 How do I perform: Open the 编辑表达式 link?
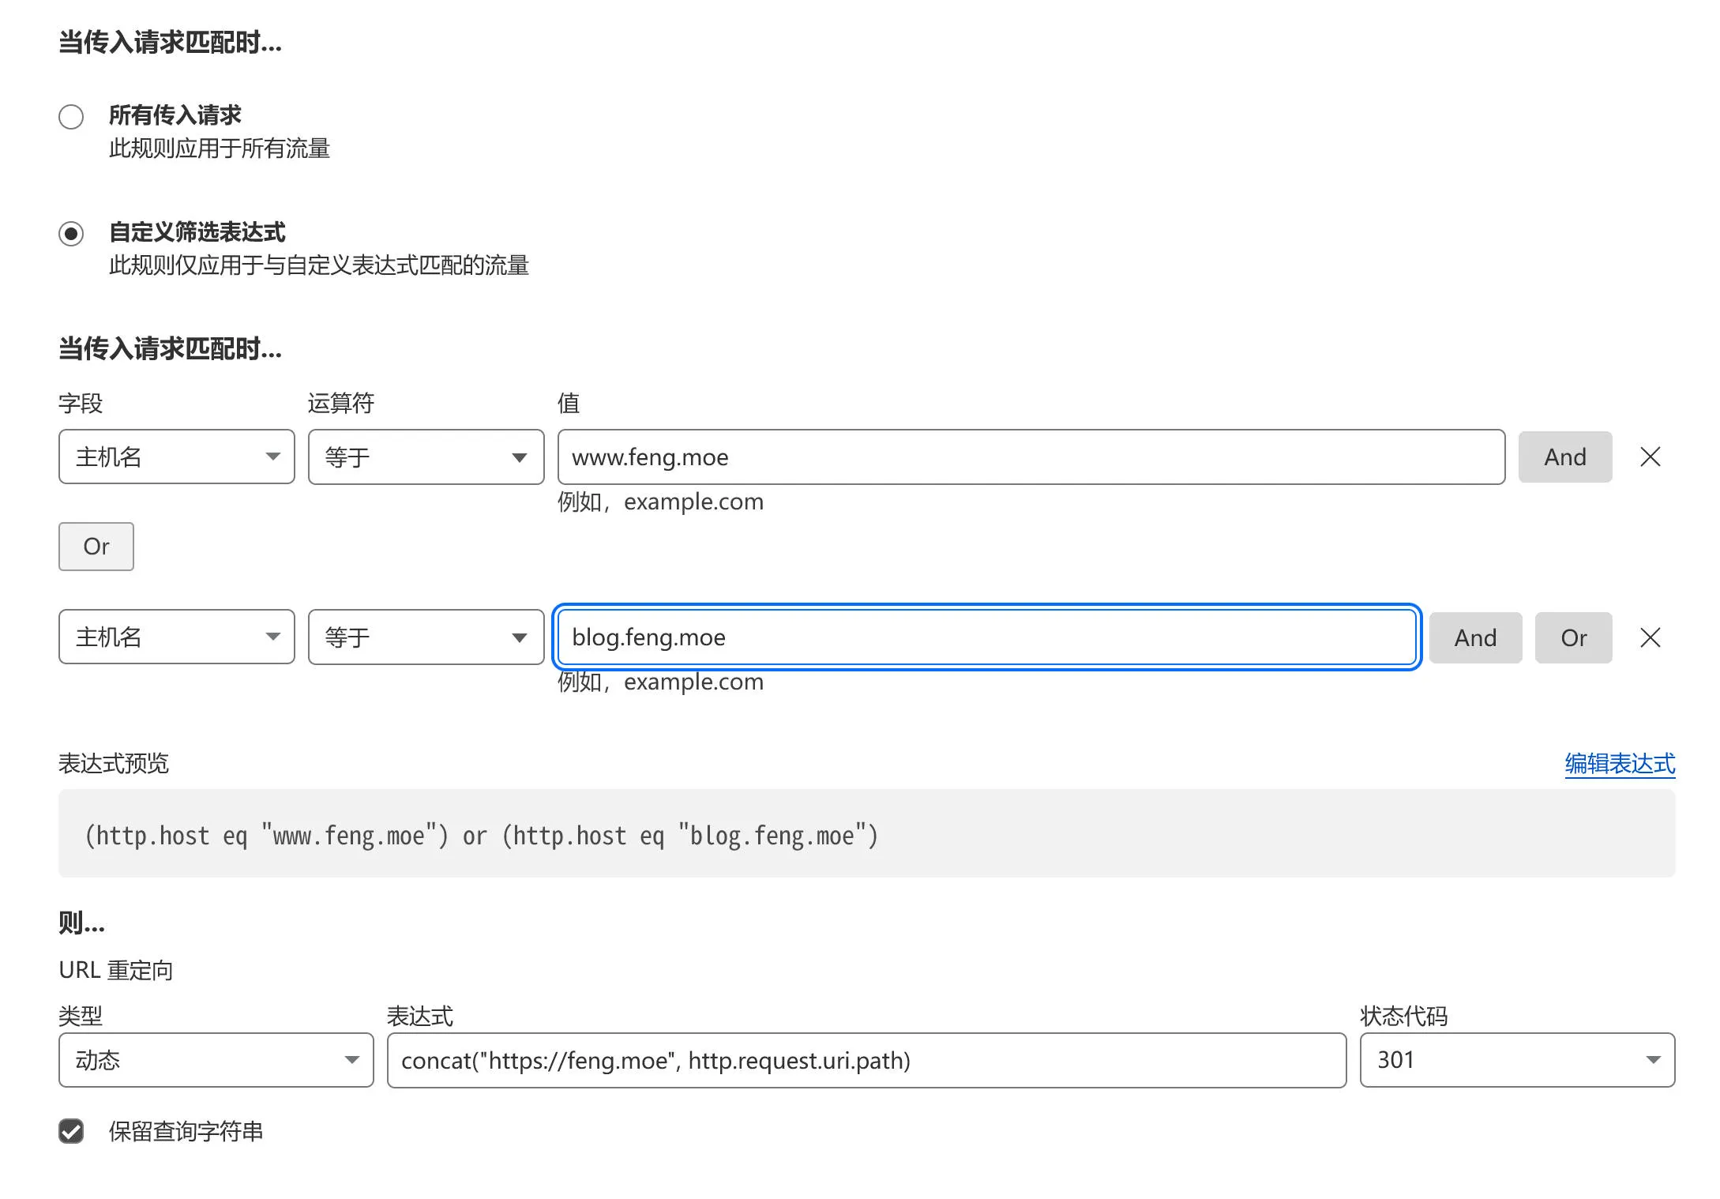(x=1620, y=763)
